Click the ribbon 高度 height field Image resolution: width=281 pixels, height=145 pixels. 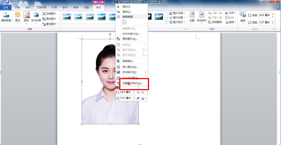[265, 15]
